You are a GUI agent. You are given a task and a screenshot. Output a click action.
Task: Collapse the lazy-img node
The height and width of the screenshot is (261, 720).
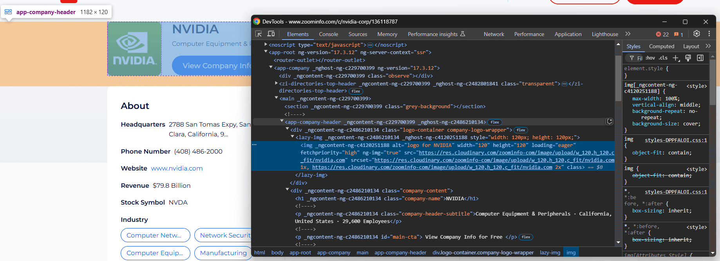[292, 137]
